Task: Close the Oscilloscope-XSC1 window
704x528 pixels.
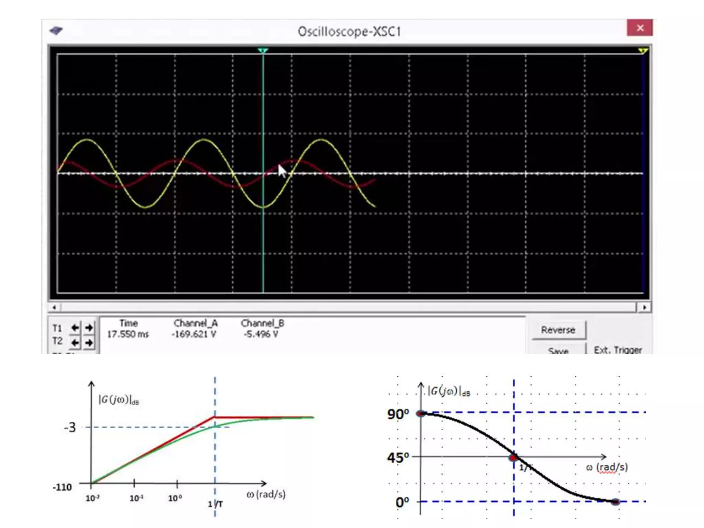Action: (640, 28)
